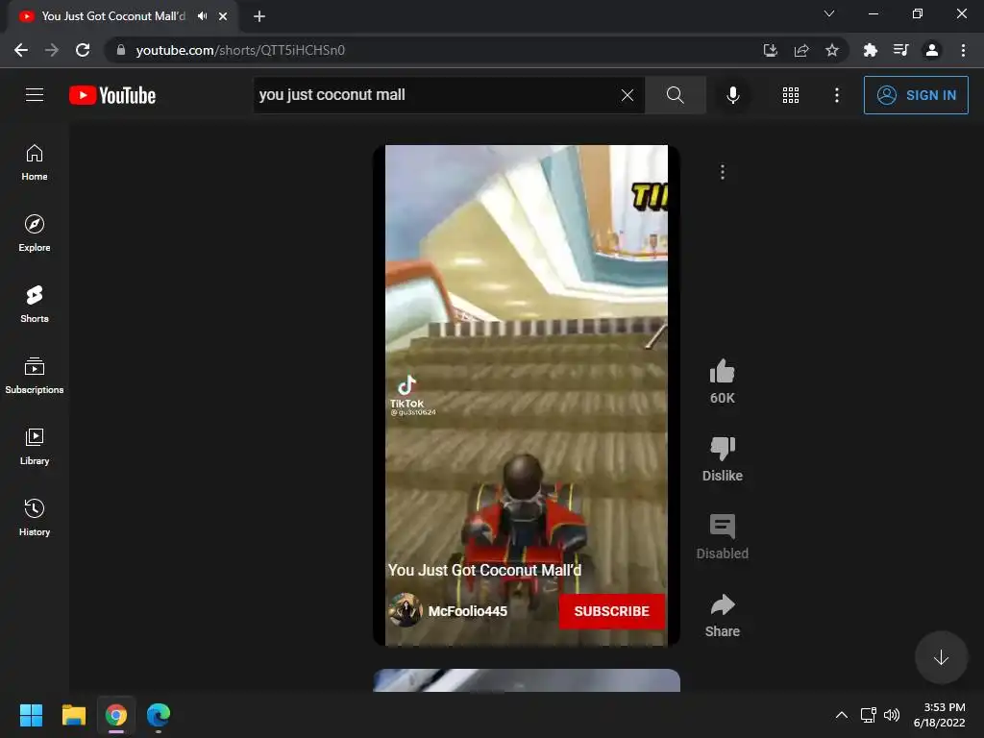The image size is (984, 738).
Task: Open YouTube settings three-dot menu
Action: 837,95
